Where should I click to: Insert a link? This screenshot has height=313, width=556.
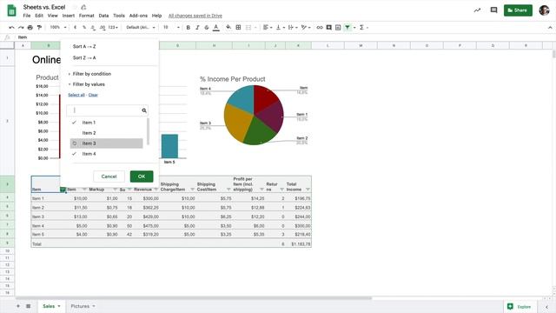pos(320,27)
